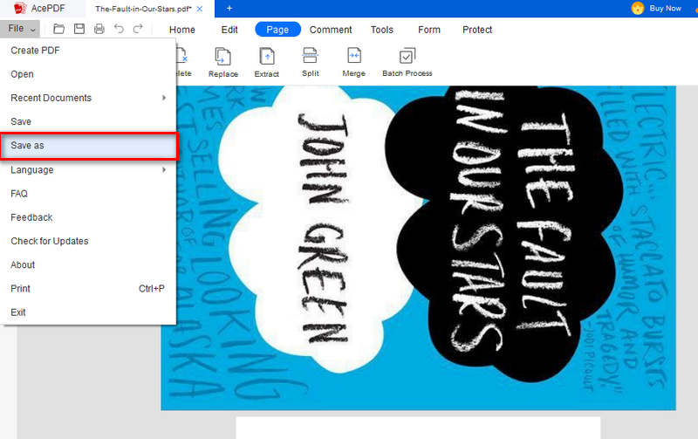Screen dimensions: 698x439
Task: Open the Batch Process tool
Action: coord(407,62)
